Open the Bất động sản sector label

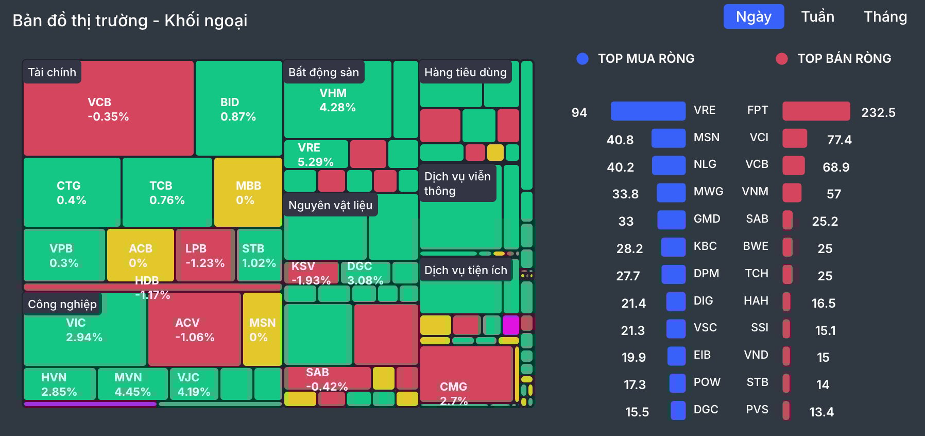coord(323,72)
